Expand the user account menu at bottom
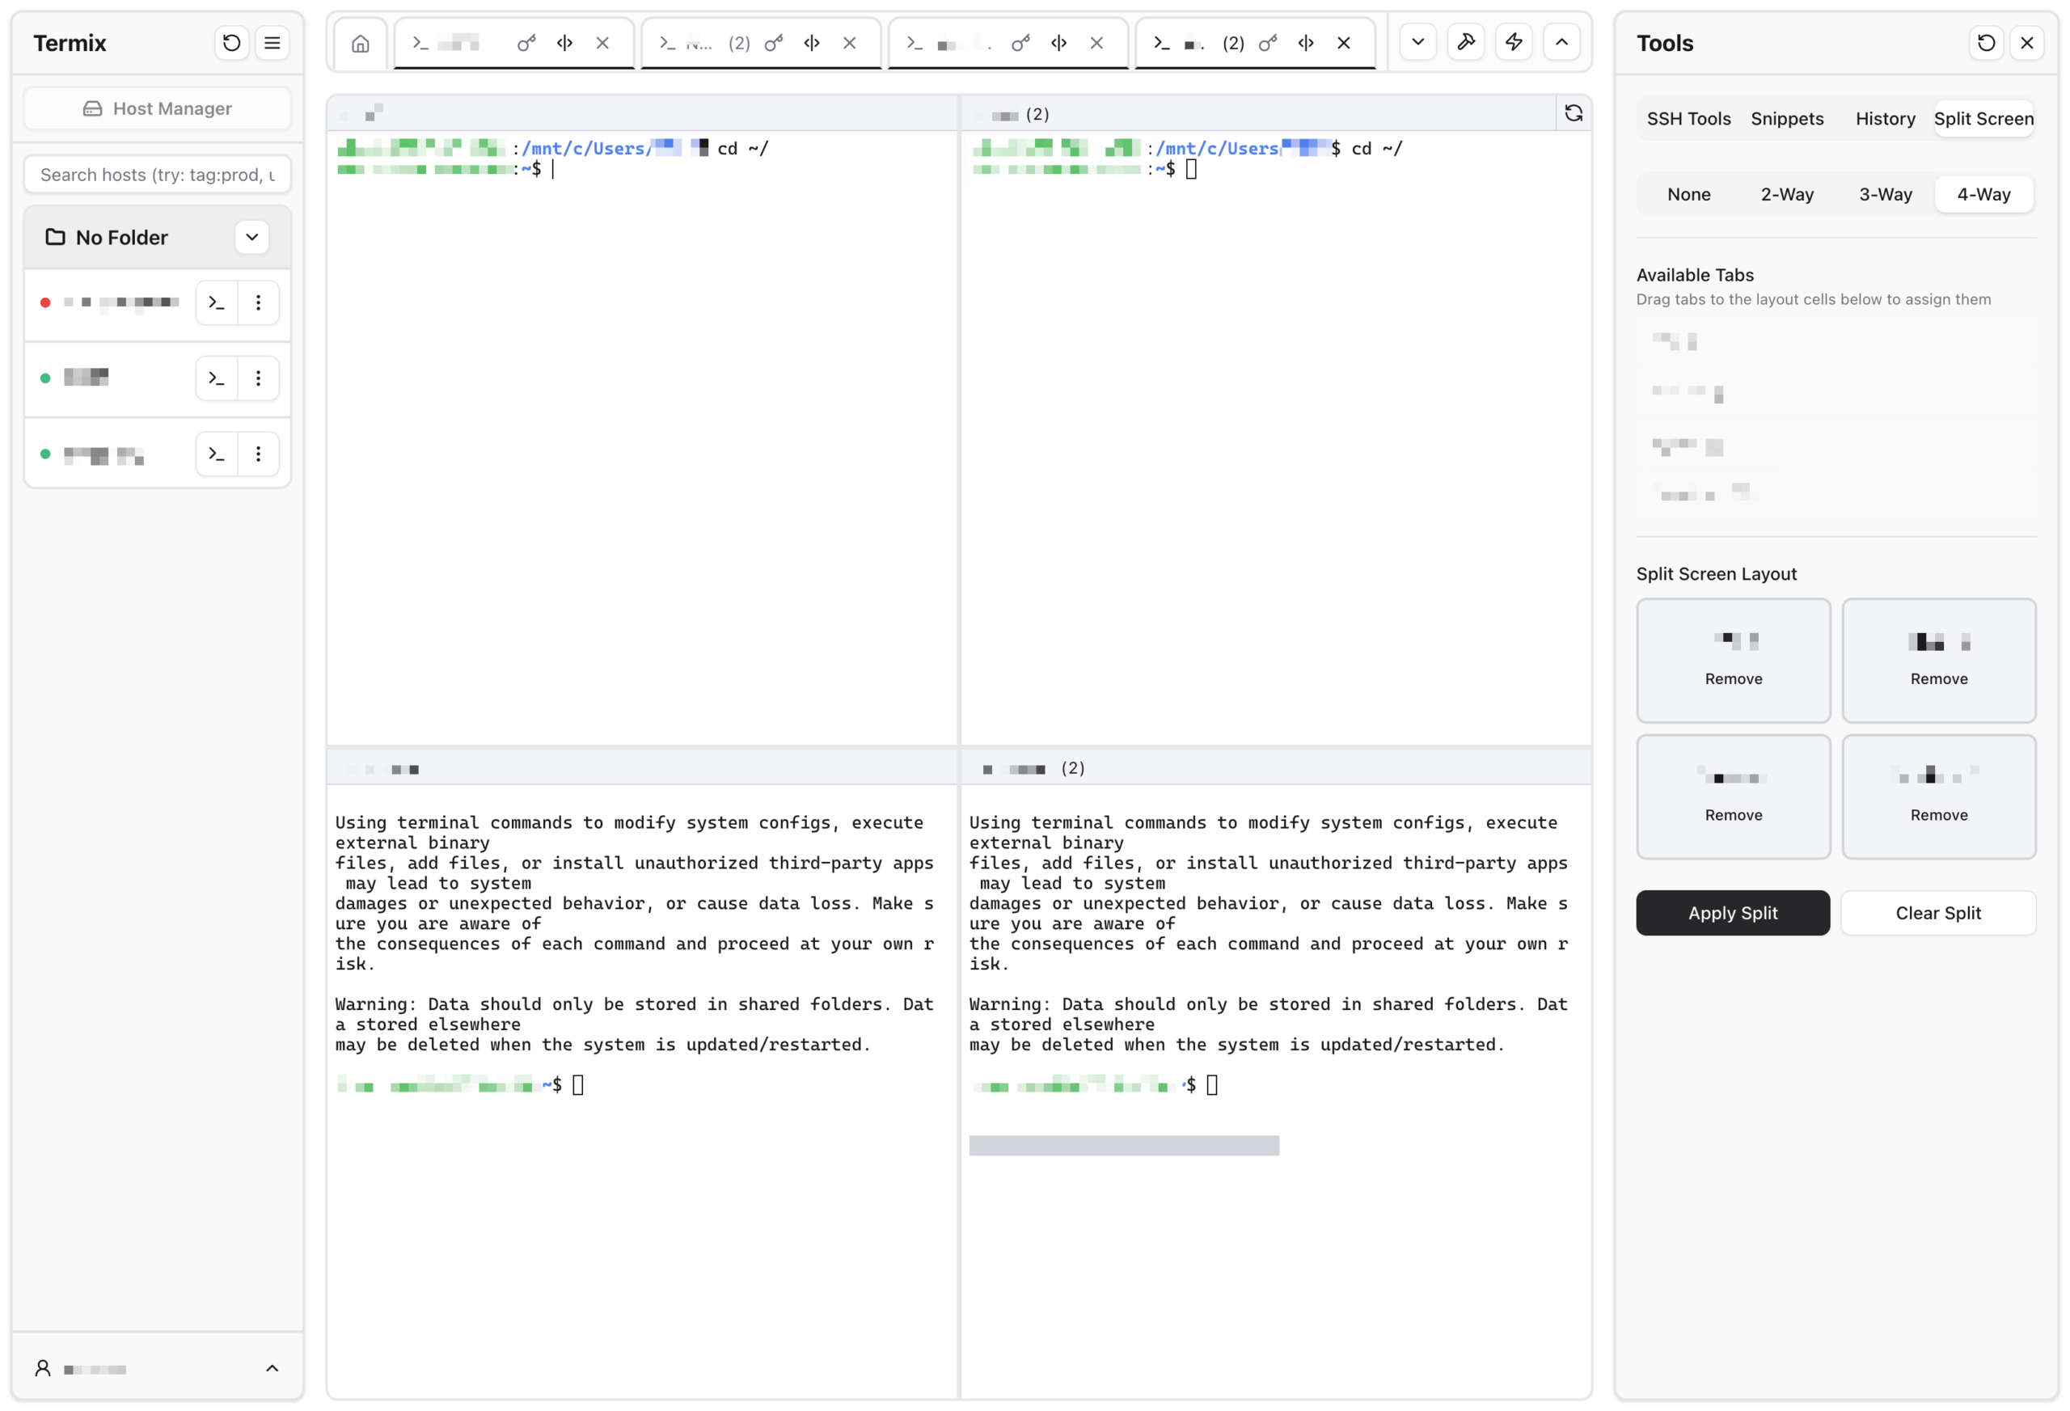The width and height of the screenshot is (2070, 1411). (x=272, y=1368)
